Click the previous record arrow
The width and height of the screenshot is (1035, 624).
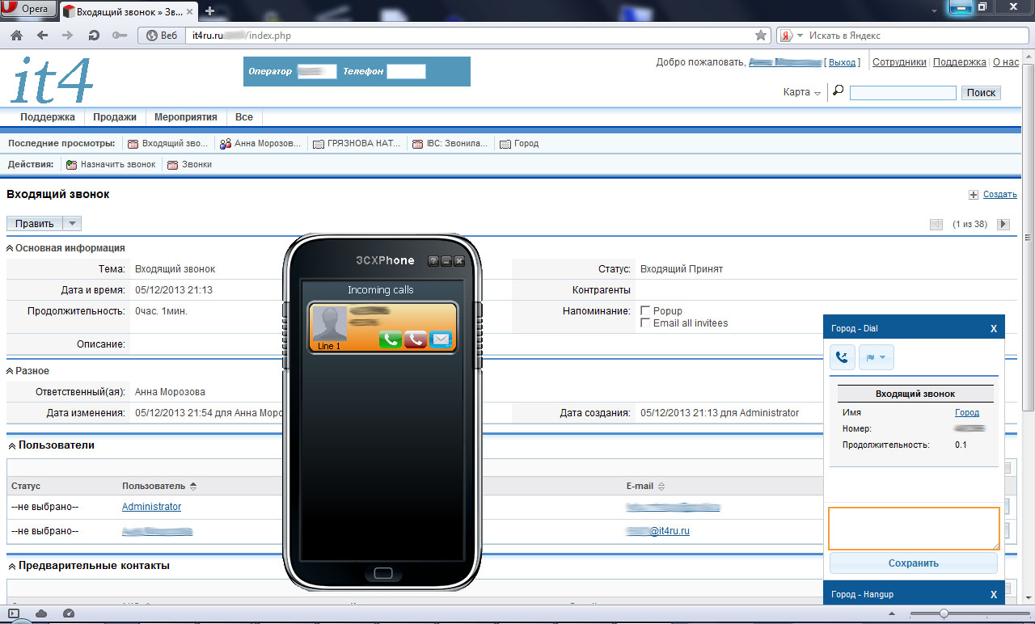pos(936,224)
